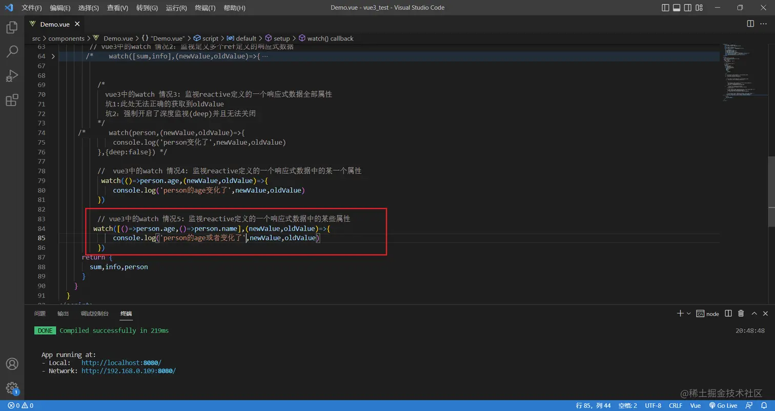Open the Run and Debug view
The image size is (775, 411).
click(12, 76)
